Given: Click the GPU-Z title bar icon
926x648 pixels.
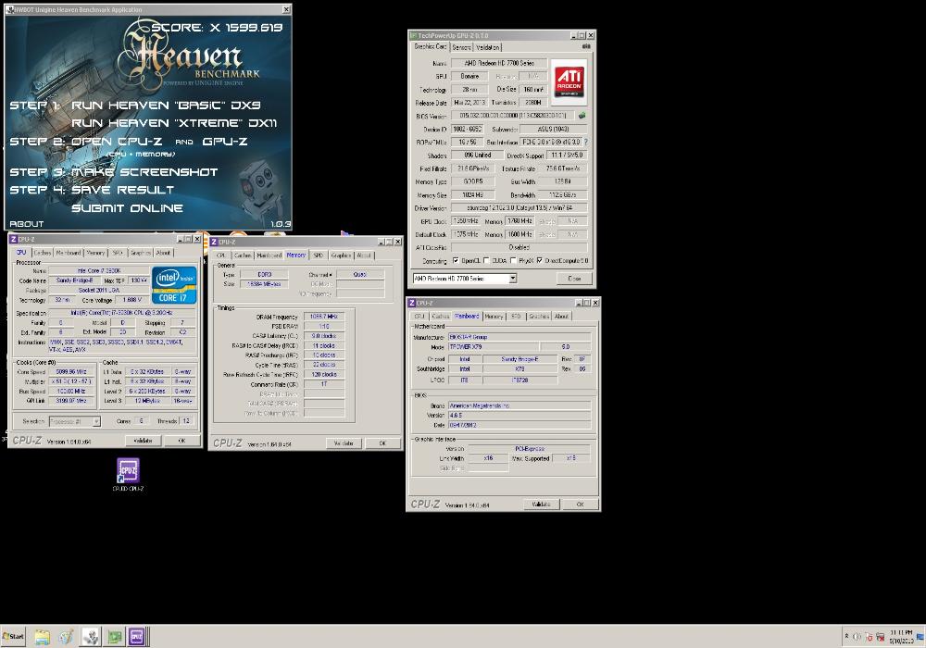Looking at the screenshot, I should click(x=413, y=35).
